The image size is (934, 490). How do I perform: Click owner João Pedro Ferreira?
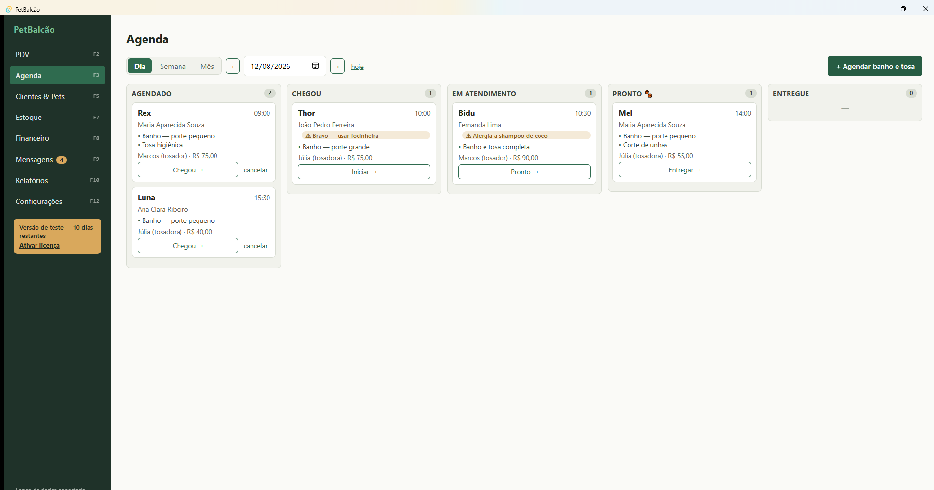[x=326, y=125]
